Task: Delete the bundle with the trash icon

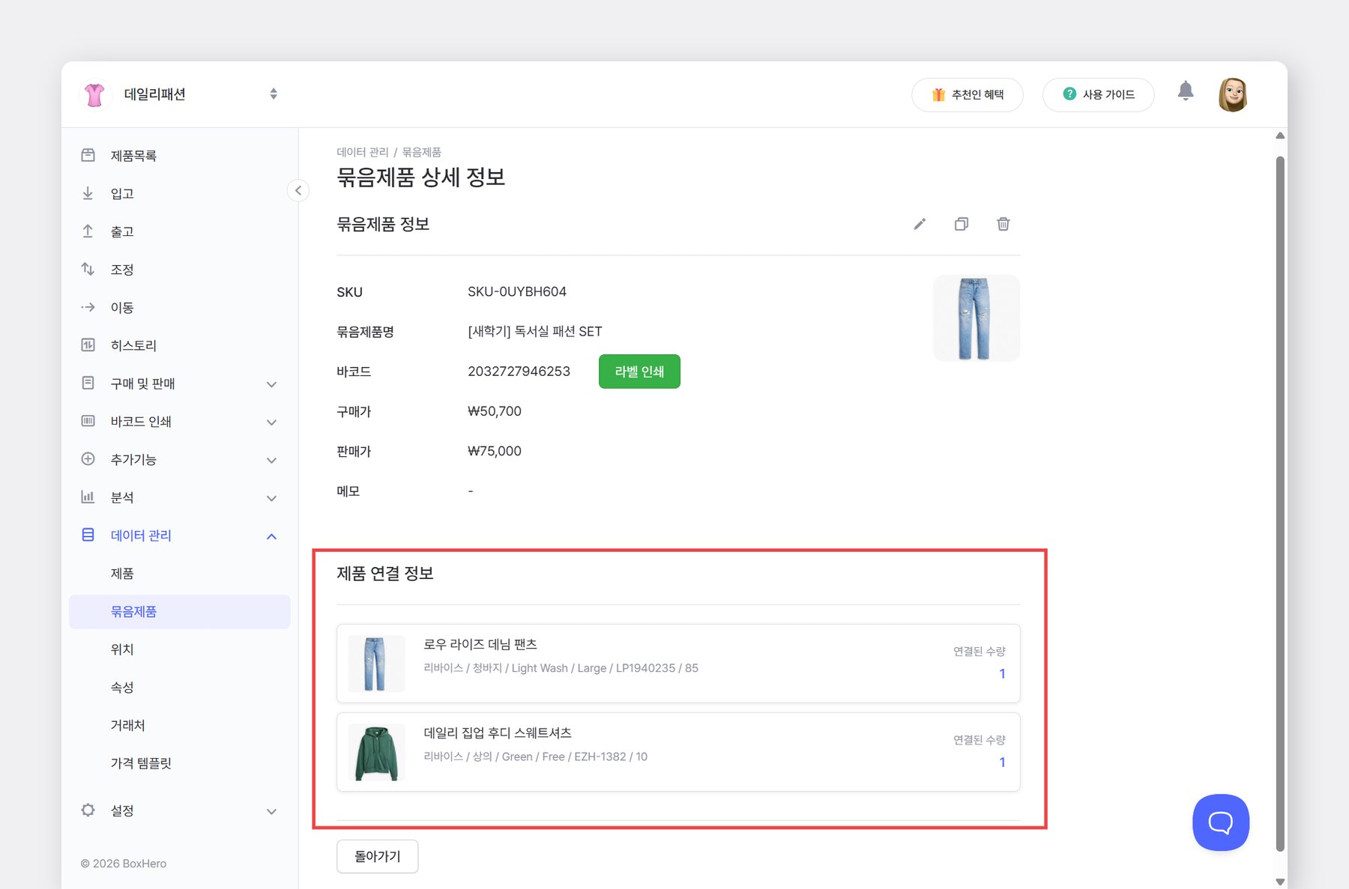Action: [x=1004, y=224]
